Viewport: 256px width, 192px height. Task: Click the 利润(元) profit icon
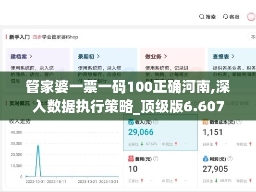click(x=206, y=158)
